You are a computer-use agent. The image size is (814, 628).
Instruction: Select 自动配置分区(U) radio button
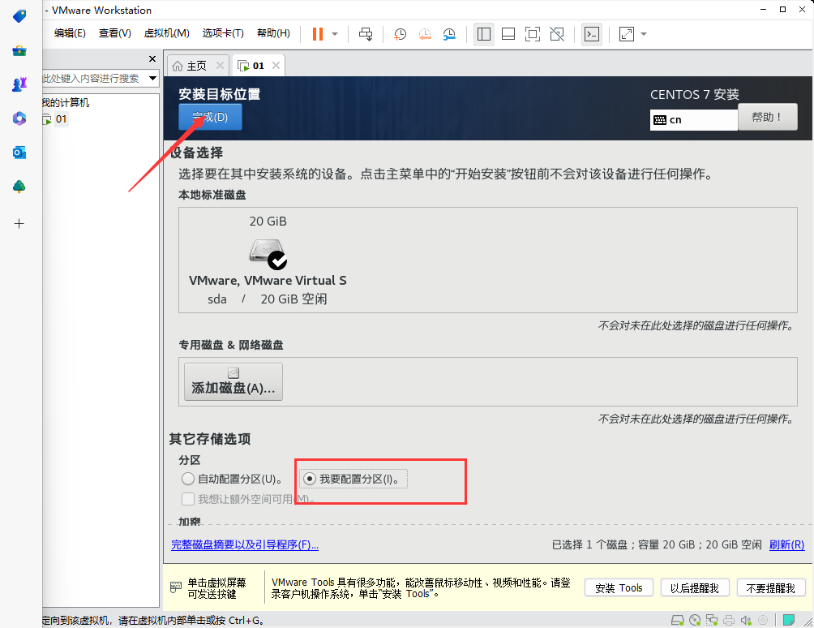(x=232, y=479)
